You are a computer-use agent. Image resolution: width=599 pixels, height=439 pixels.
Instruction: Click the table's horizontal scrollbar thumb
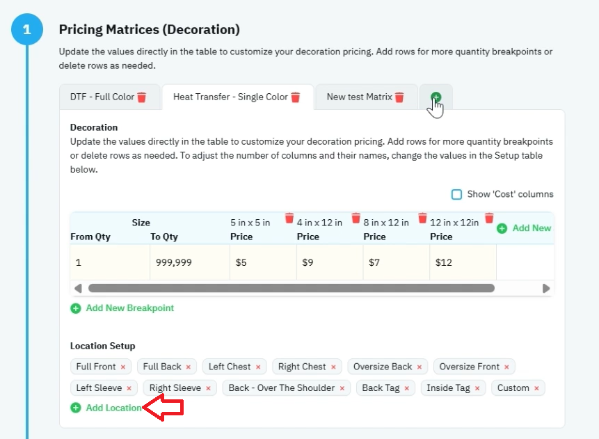click(x=291, y=288)
